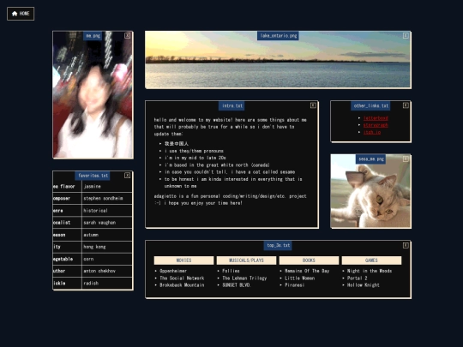Click the great white north (canada) bullet

[x=217, y=165]
